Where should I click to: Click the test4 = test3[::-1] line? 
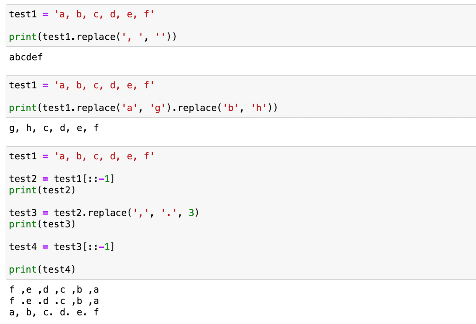coord(62,247)
